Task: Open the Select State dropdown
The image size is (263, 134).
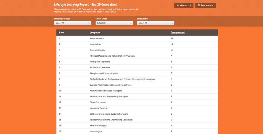Action: click(156, 23)
